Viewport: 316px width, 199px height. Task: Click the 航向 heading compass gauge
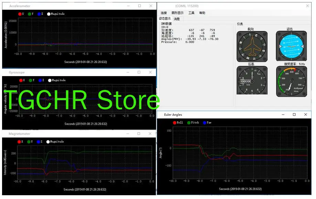(x=252, y=46)
